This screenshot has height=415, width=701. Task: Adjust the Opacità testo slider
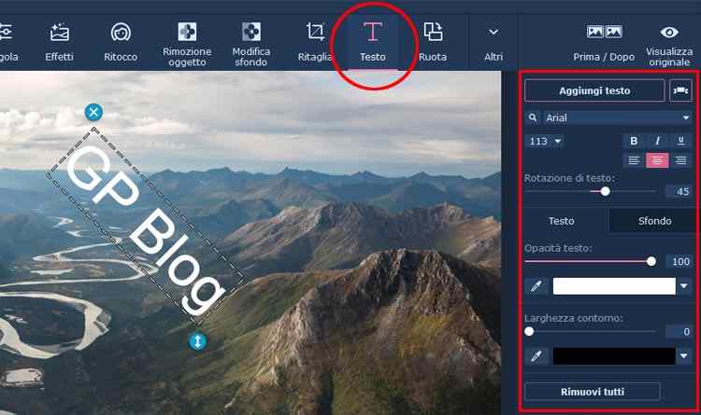(651, 261)
